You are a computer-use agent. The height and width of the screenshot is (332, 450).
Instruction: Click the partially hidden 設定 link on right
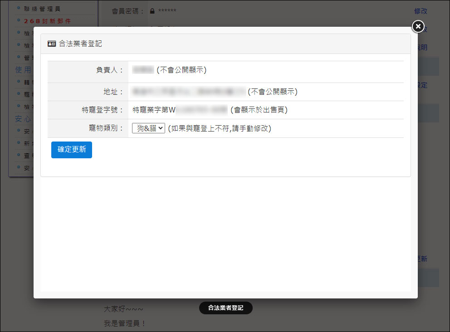[422, 85]
